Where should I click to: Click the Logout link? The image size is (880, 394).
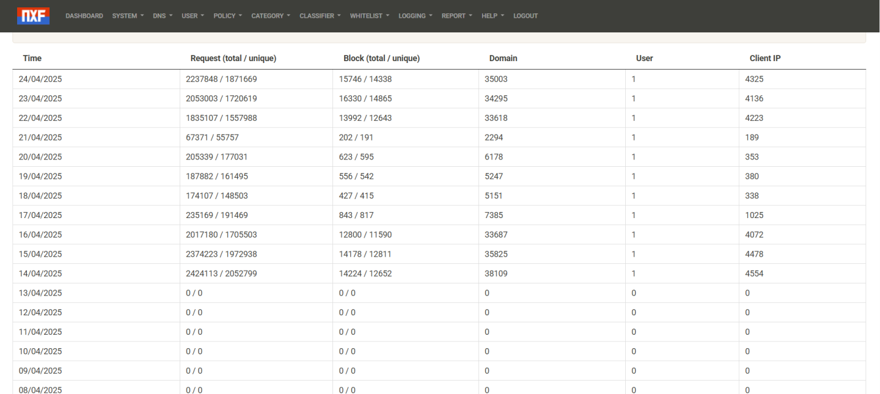[526, 16]
